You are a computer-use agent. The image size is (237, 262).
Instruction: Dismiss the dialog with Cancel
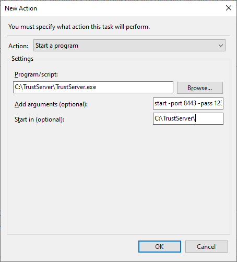tap(207, 246)
